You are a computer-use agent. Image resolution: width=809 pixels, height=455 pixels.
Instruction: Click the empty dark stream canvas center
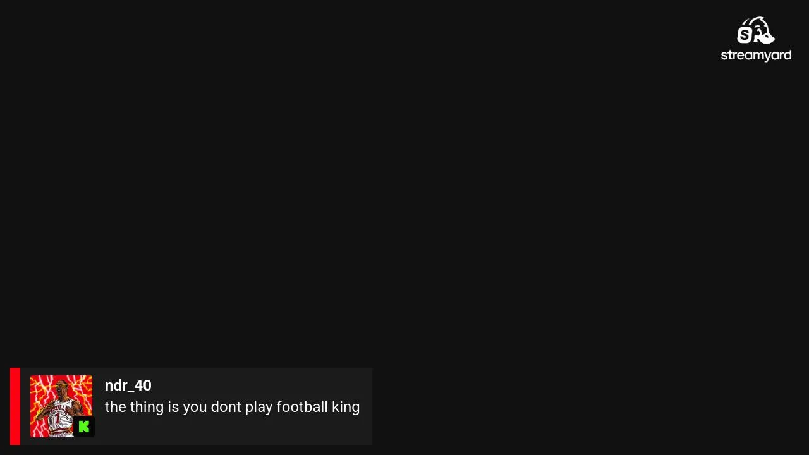point(404,190)
